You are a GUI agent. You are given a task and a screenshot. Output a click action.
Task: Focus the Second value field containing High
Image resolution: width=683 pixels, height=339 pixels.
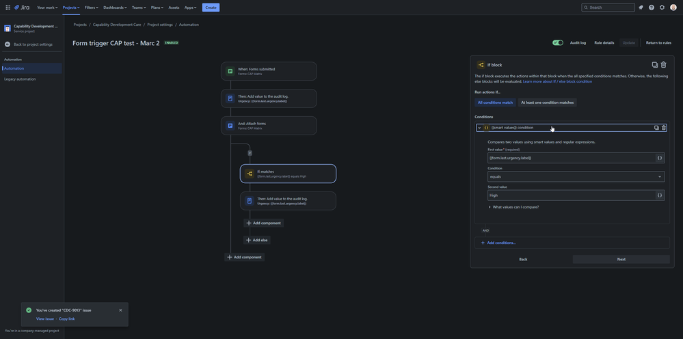click(x=572, y=195)
